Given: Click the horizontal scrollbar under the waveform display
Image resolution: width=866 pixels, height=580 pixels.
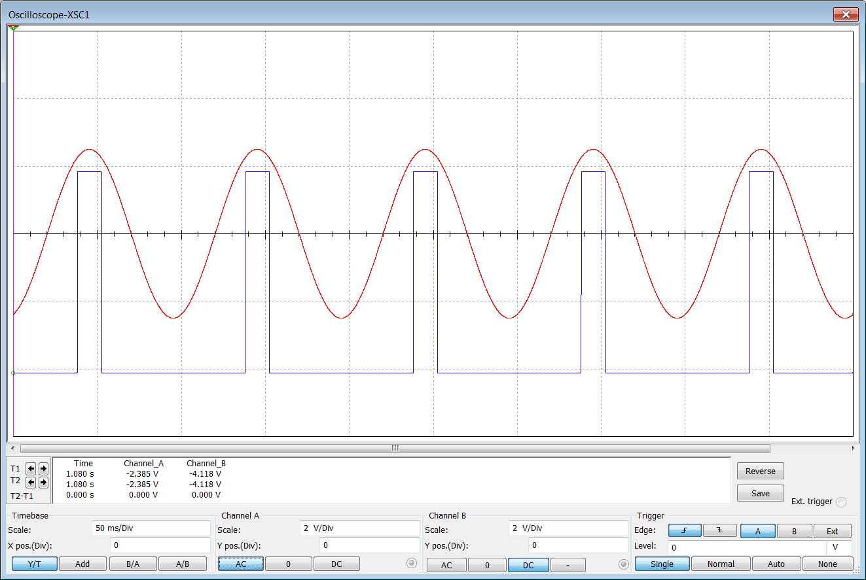Looking at the screenshot, I should (x=395, y=448).
